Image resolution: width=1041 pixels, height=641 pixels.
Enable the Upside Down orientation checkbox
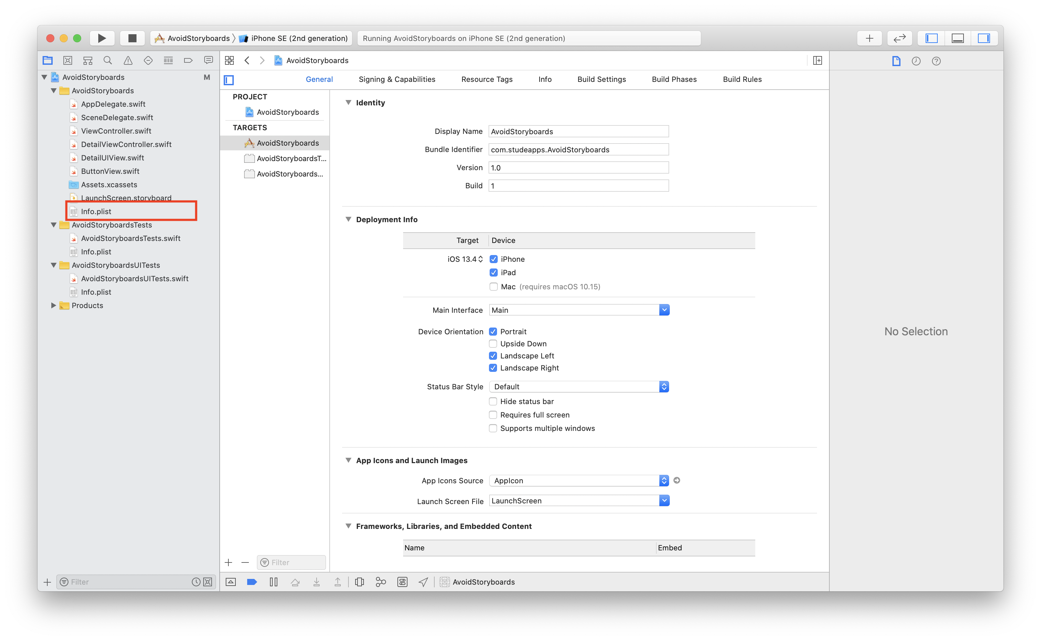pos(493,344)
